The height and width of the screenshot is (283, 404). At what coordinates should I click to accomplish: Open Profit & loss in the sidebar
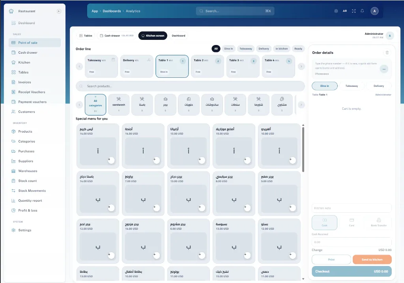[35, 211]
